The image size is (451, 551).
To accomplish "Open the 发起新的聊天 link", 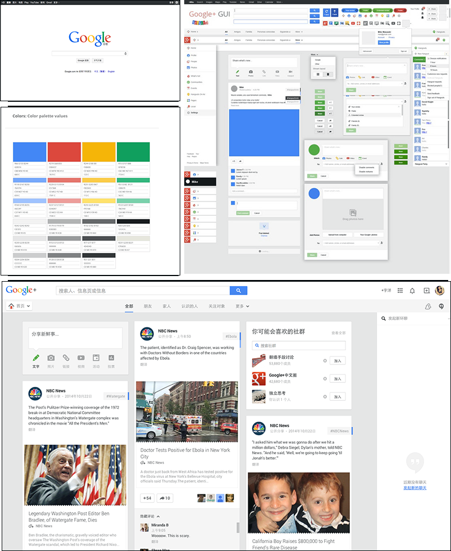I will tap(415, 488).
